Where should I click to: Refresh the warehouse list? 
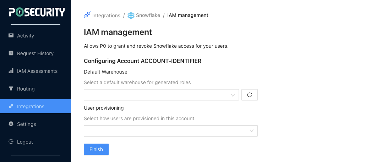coord(249,95)
